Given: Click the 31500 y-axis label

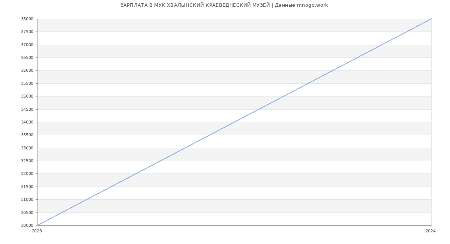Looking at the screenshot, I should tap(27, 187).
